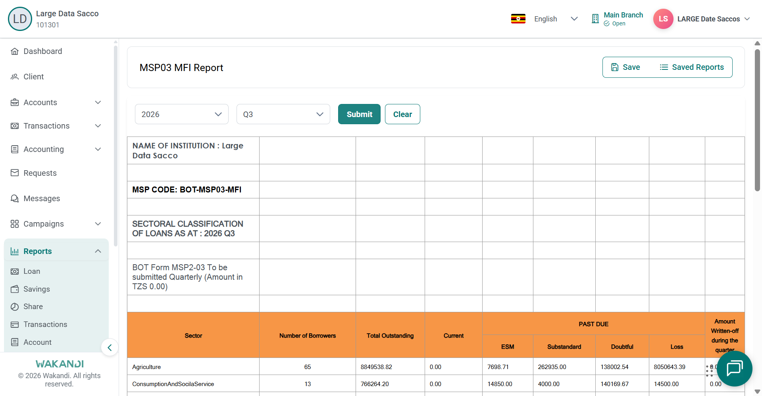The height and width of the screenshot is (396, 762).
Task: Go to Dashboard in sidebar
Action: 43,51
